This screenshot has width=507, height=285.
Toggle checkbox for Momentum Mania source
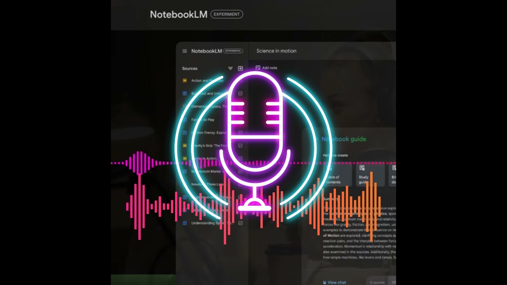point(240,171)
